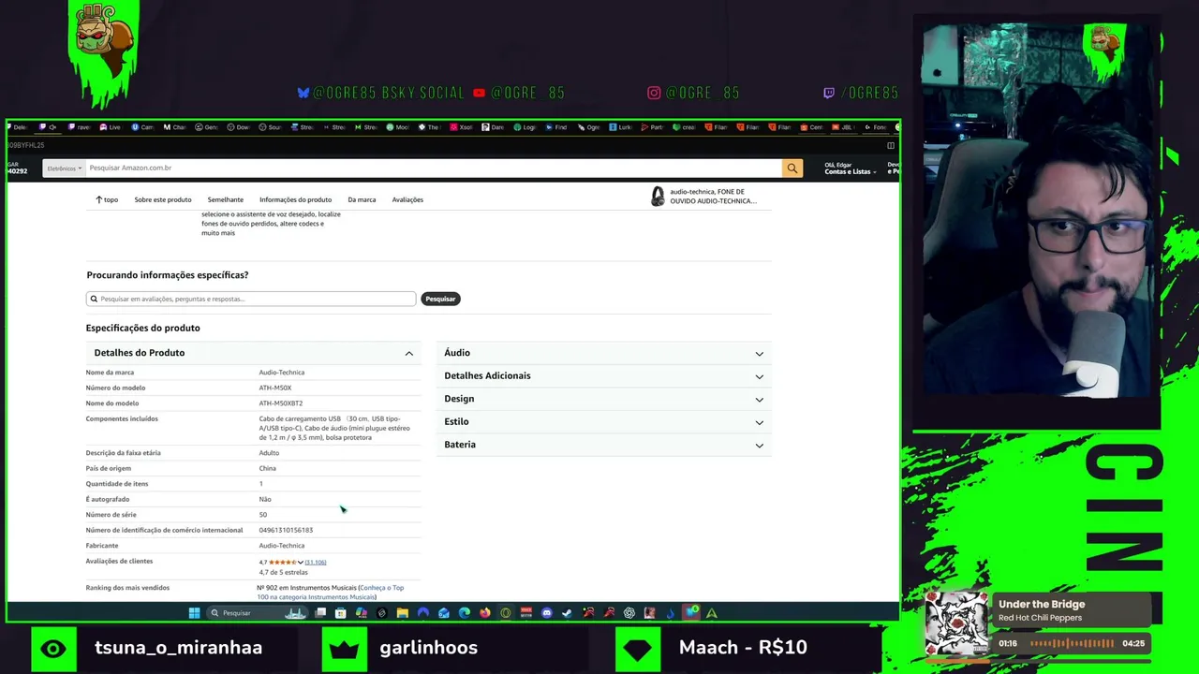The height and width of the screenshot is (674, 1199).
Task: Click the model number ATH-M50XBT2 value
Action: coord(281,403)
